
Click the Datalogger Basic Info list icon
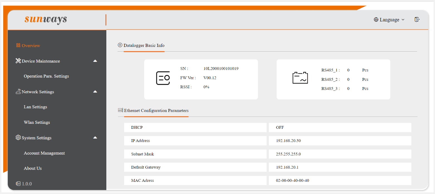(120, 45)
